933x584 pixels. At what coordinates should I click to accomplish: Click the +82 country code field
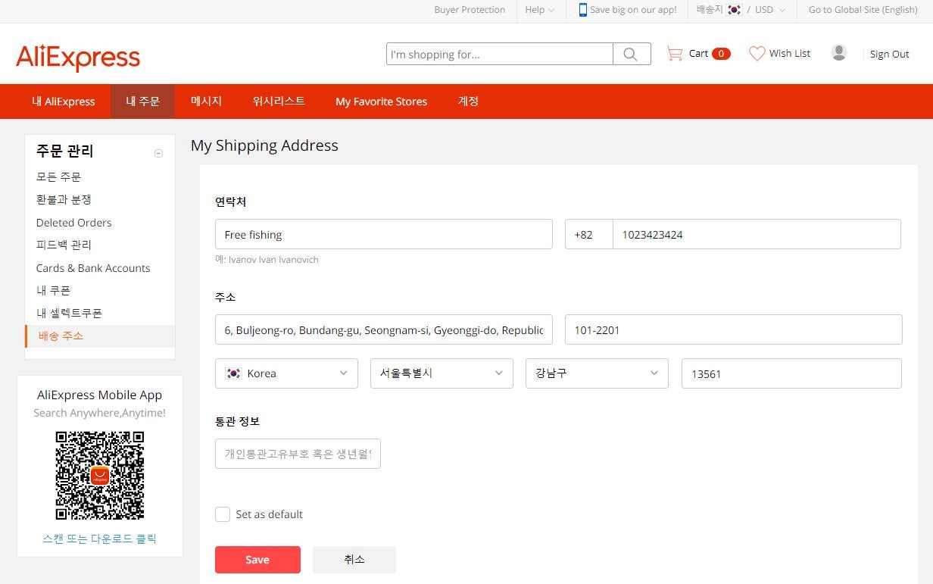(x=589, y=234)
